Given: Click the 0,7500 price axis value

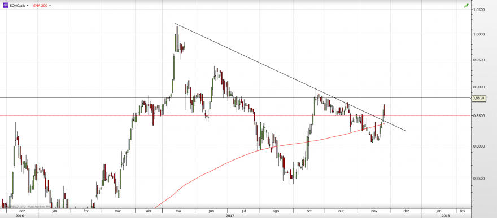Looking at the screenshot, I should (478, 179).
